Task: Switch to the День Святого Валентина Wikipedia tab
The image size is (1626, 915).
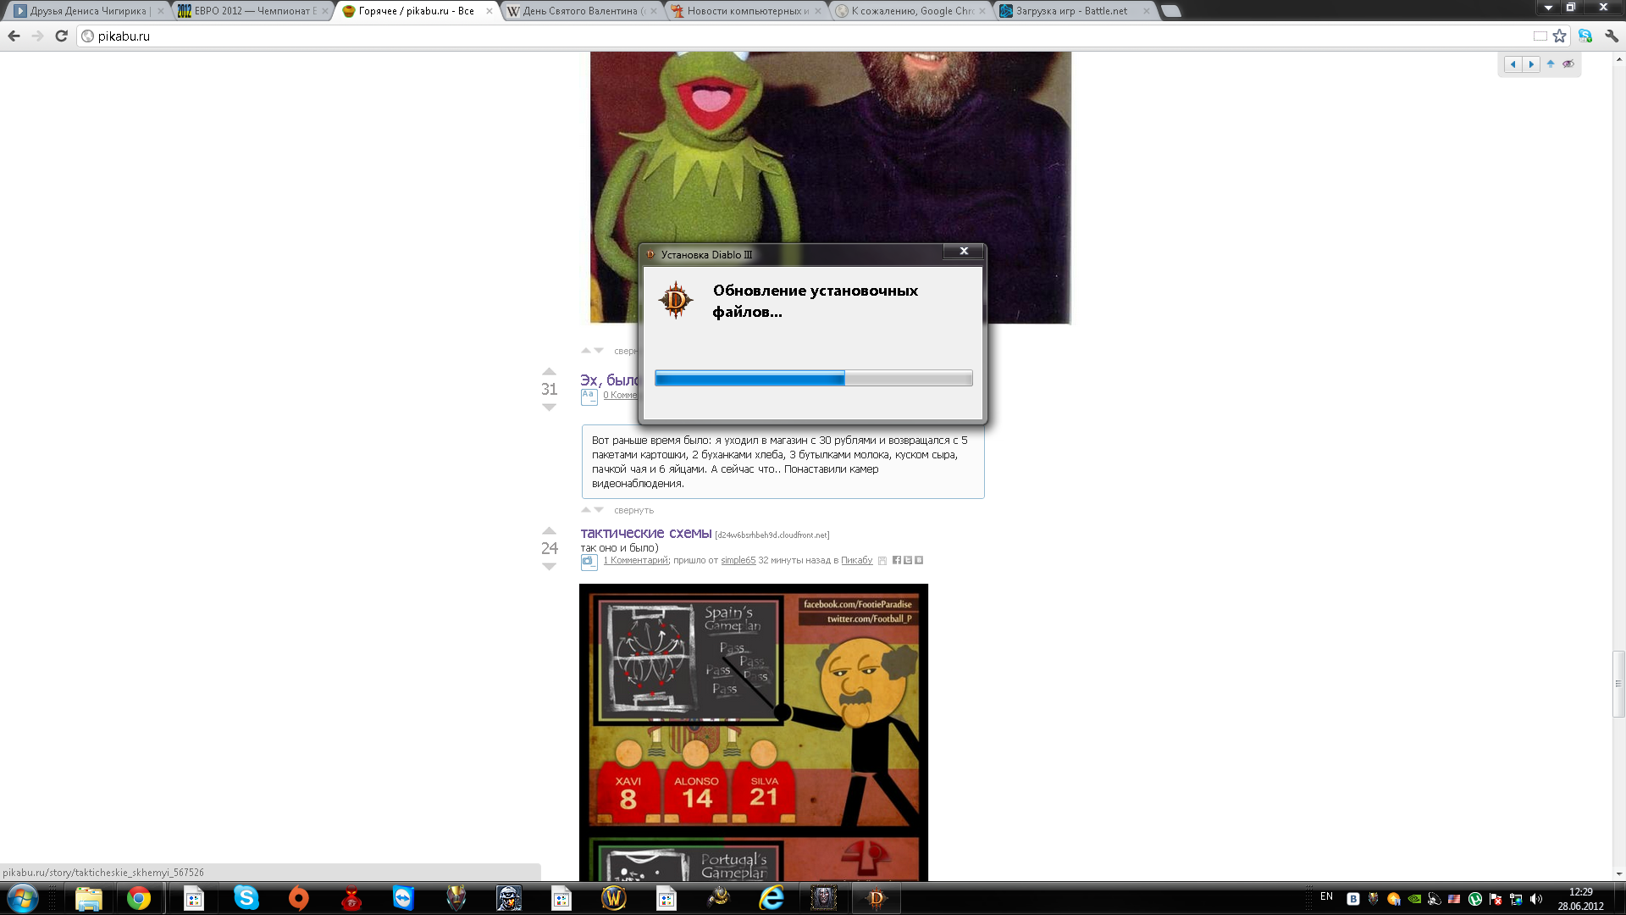Action: coord(581,11)
